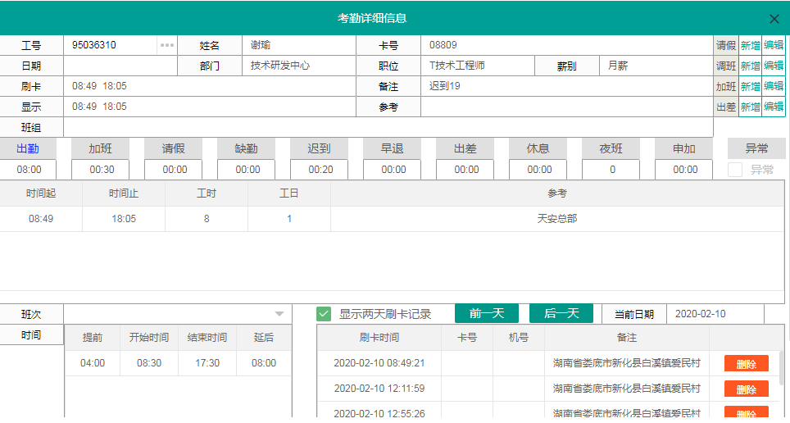Image resolution: width=790 pixels, height=423 pixels.
Task: Delete the 08:49:21 swipe record
Action: (x=746, y=363)
